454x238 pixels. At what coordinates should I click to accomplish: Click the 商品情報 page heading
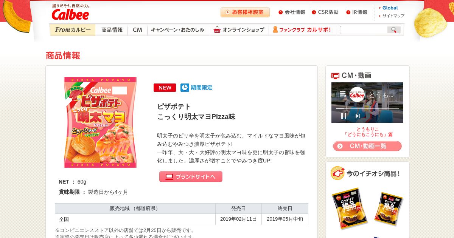point(63,56)
